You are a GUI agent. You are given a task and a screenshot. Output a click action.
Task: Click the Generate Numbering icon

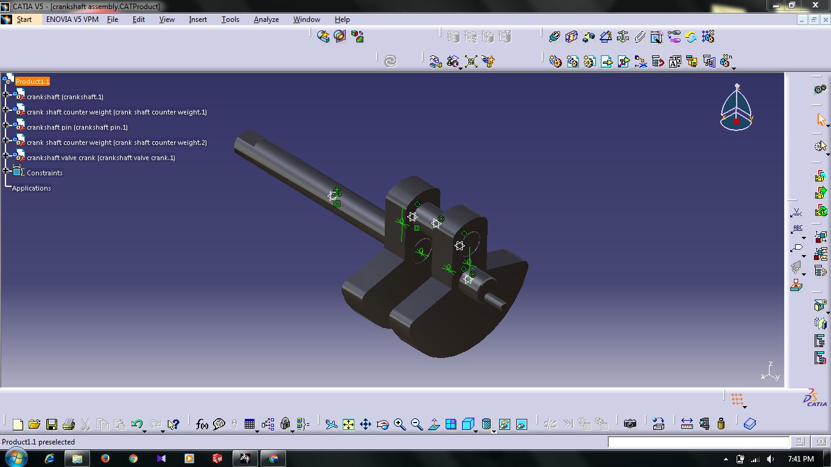675,61
